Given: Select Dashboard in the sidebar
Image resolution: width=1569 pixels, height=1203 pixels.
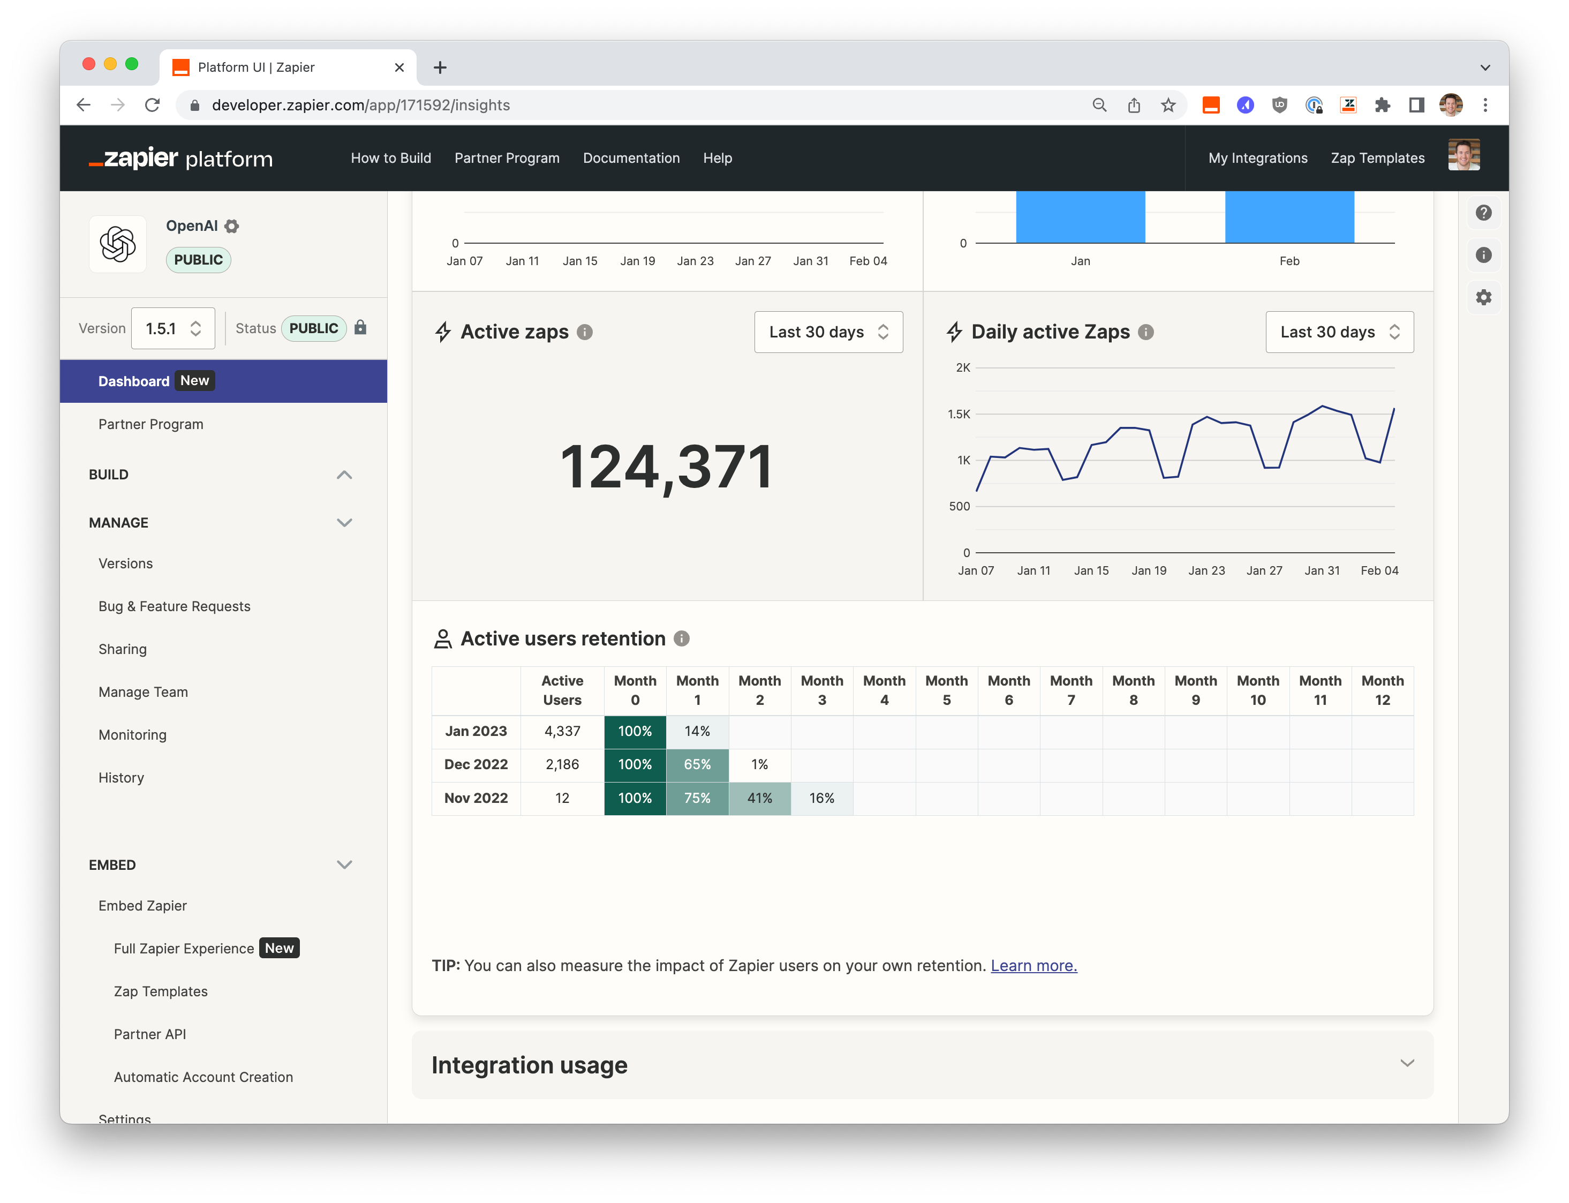Looking at the screenshot, I should pyautogui.click(x=223, y=381).
